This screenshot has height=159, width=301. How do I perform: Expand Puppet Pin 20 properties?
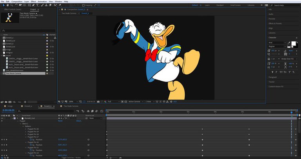pos(26,129)
